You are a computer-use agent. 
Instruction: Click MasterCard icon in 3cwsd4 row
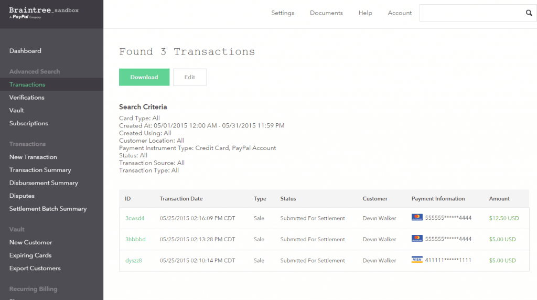(417, 218)
